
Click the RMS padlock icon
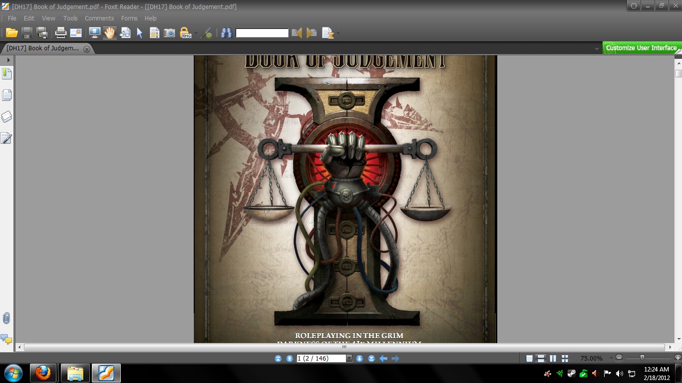(185, 33)
